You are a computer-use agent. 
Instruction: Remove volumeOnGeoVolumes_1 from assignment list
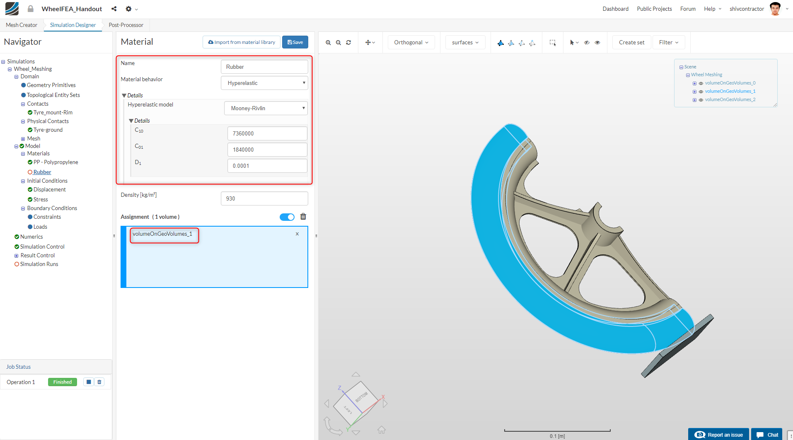(x=297, y=234)
